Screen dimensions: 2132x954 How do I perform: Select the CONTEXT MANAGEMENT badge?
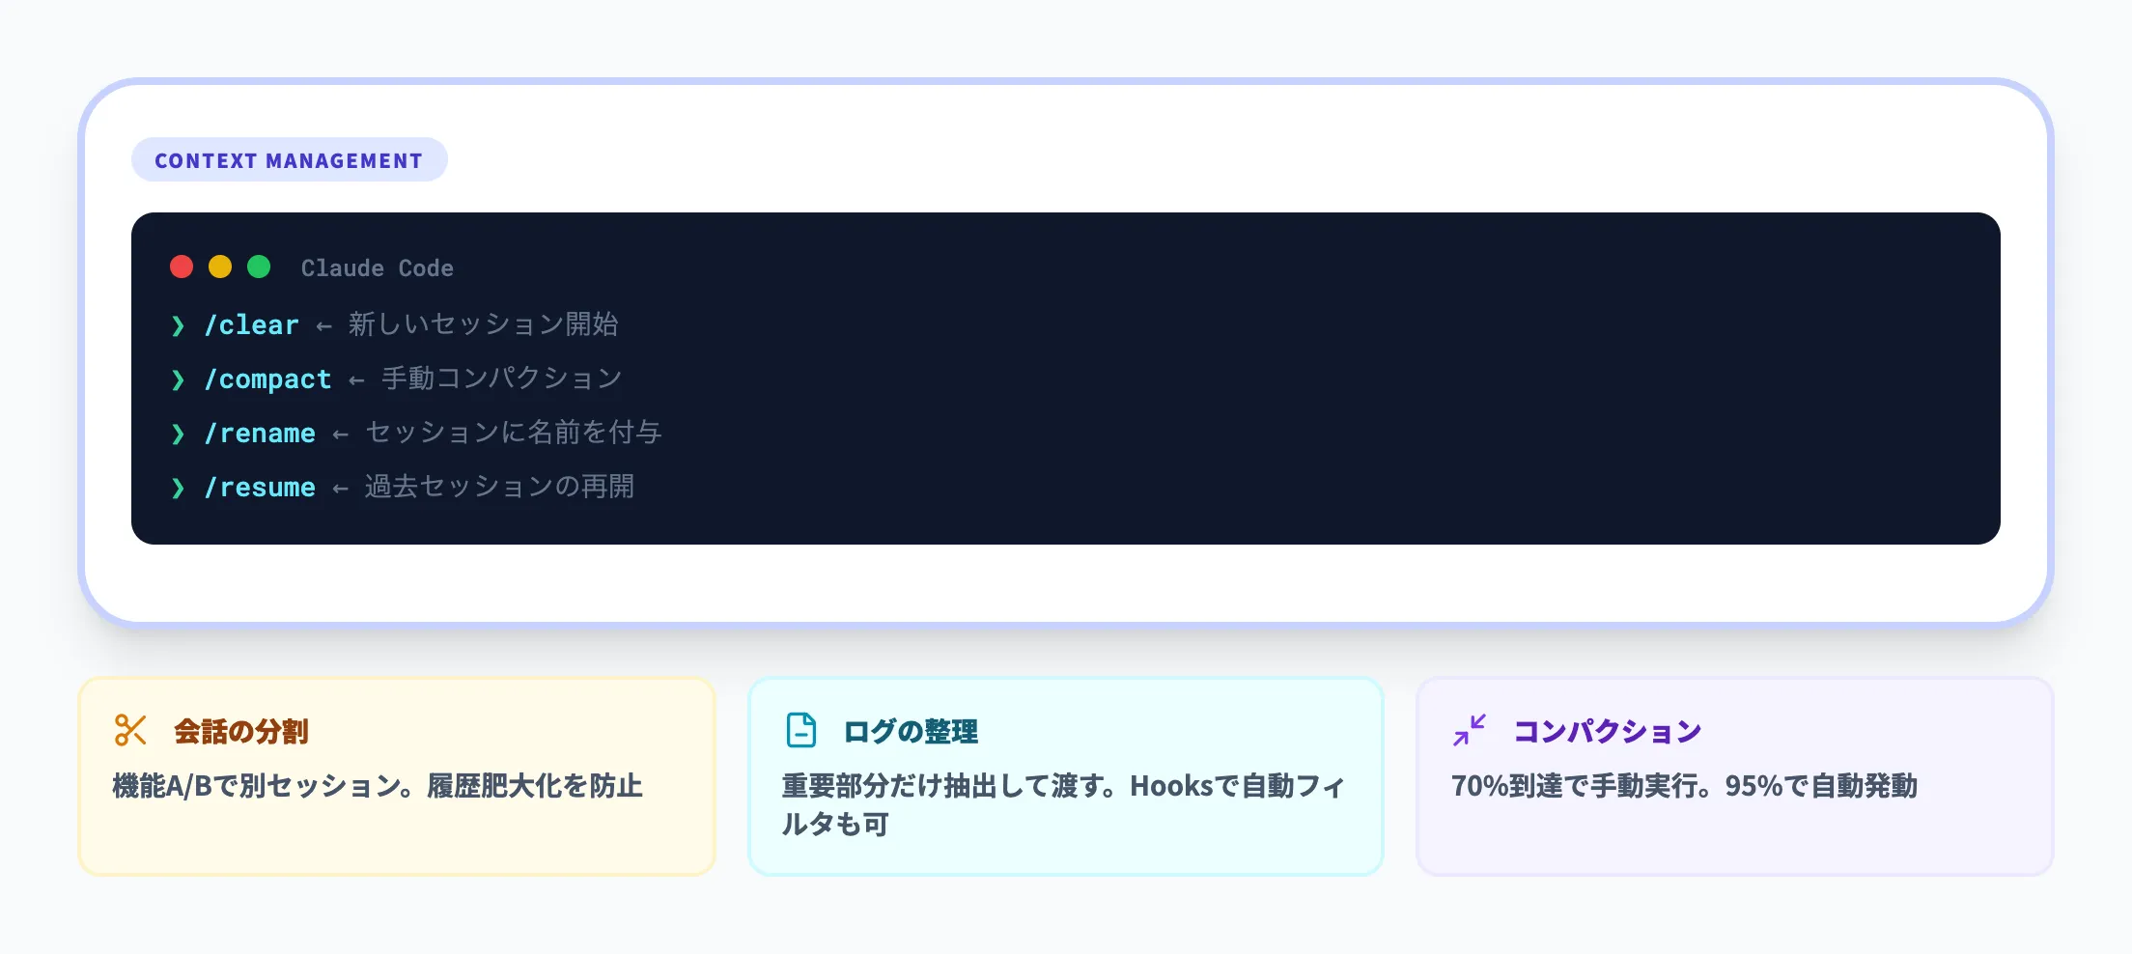[x=289, y=159]
